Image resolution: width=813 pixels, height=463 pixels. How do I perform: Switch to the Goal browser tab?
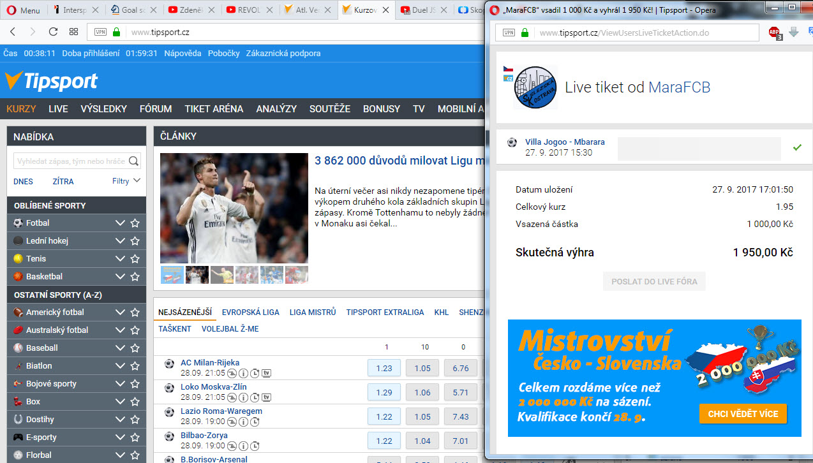(133, 10)
